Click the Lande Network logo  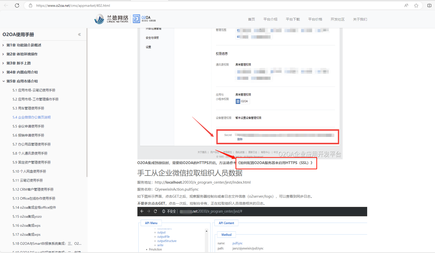pos(111,19)
